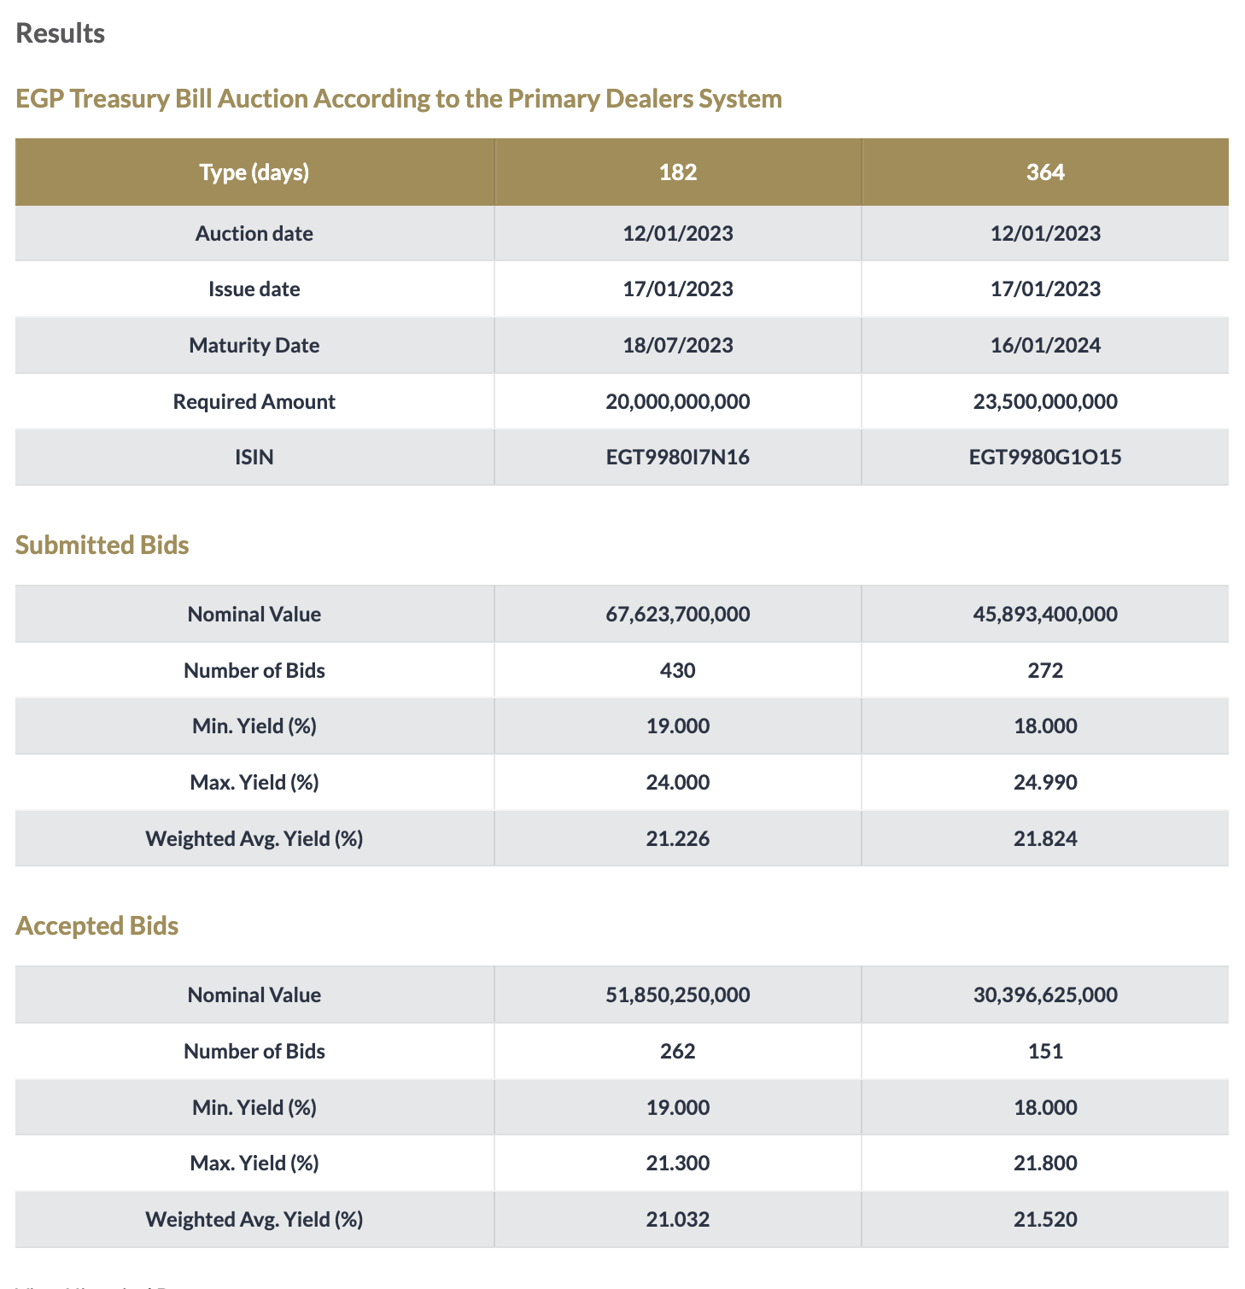Click submitted nominal value 67,623,700,000
This screenshot has width=1245, height=1289.
(x=678, y=615)
